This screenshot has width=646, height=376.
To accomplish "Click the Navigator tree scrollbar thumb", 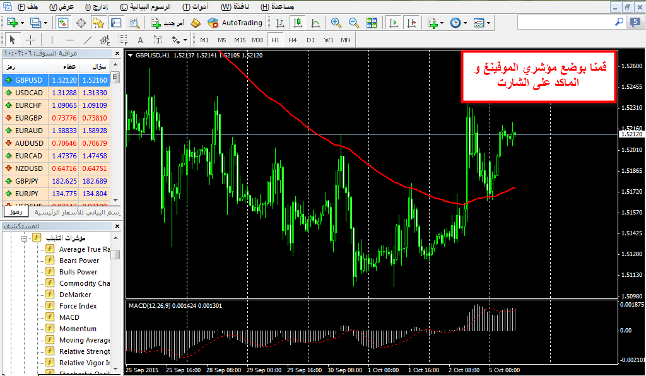I will point(115,254).
